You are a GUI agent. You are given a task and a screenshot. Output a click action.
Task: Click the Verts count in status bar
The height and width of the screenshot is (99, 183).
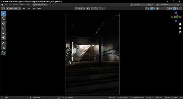129,97
